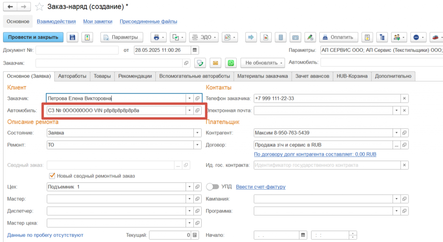
Task: Open the Товары tab
Action: point(102,76)
